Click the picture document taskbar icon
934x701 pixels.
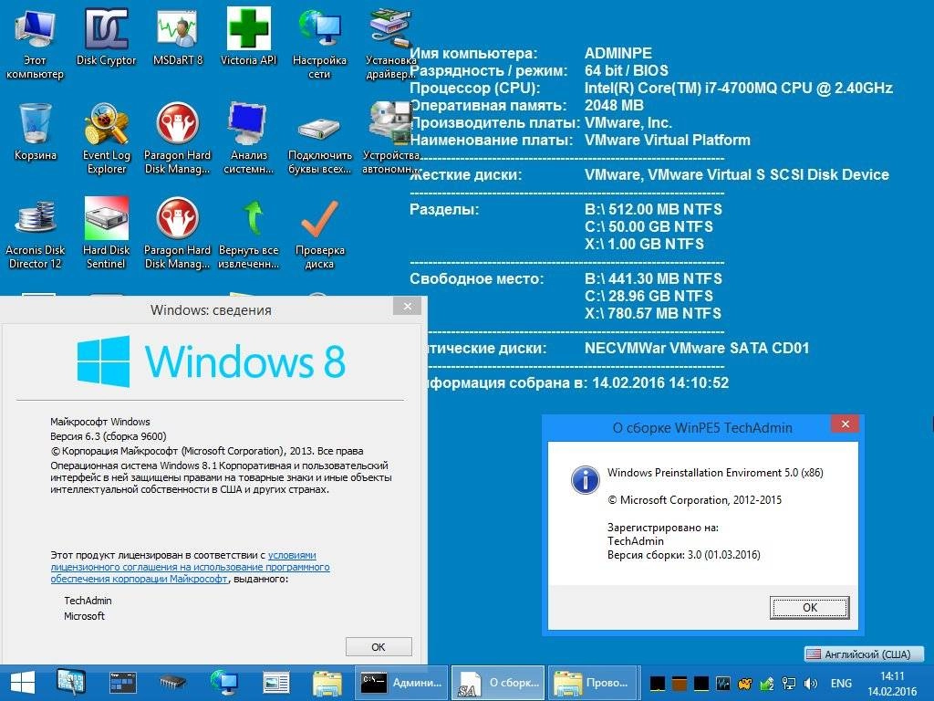[275, 683]
